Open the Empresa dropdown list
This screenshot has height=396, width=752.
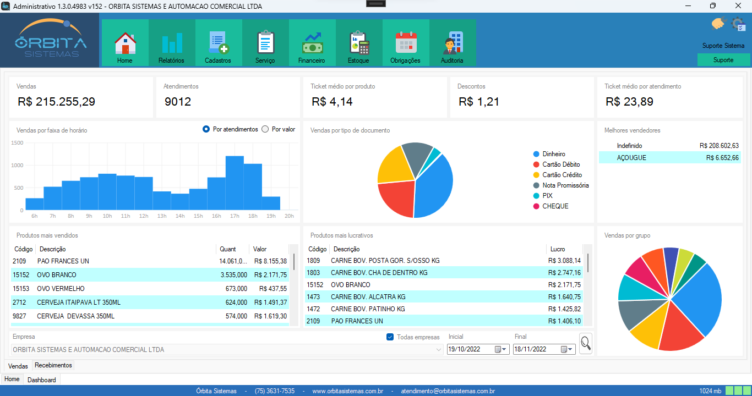pyautogui.click(x=439, y=349)
